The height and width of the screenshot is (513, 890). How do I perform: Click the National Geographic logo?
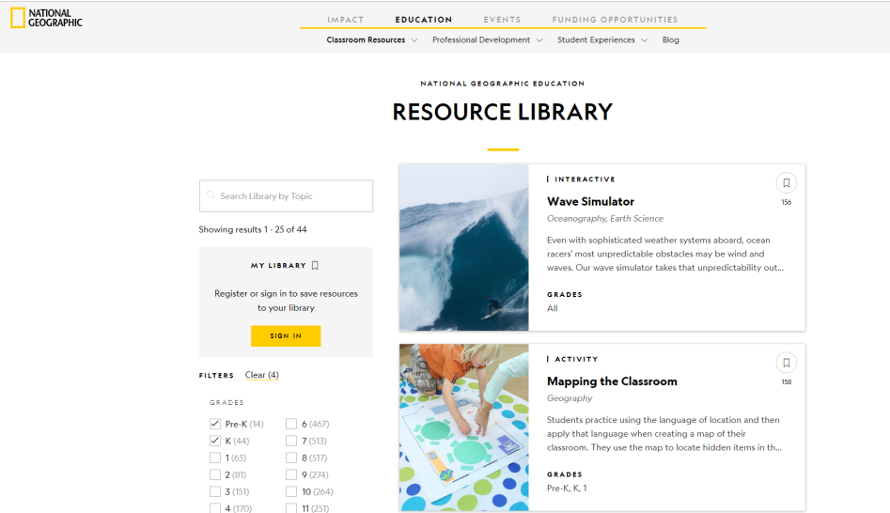pos(47,18)
